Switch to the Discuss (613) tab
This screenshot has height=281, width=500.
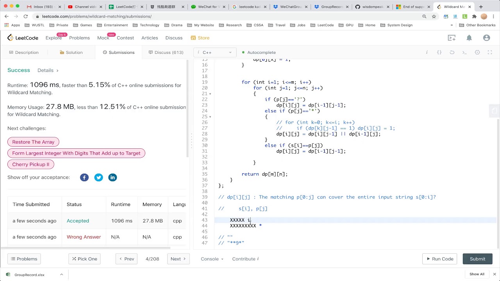[x=166, y=52]
